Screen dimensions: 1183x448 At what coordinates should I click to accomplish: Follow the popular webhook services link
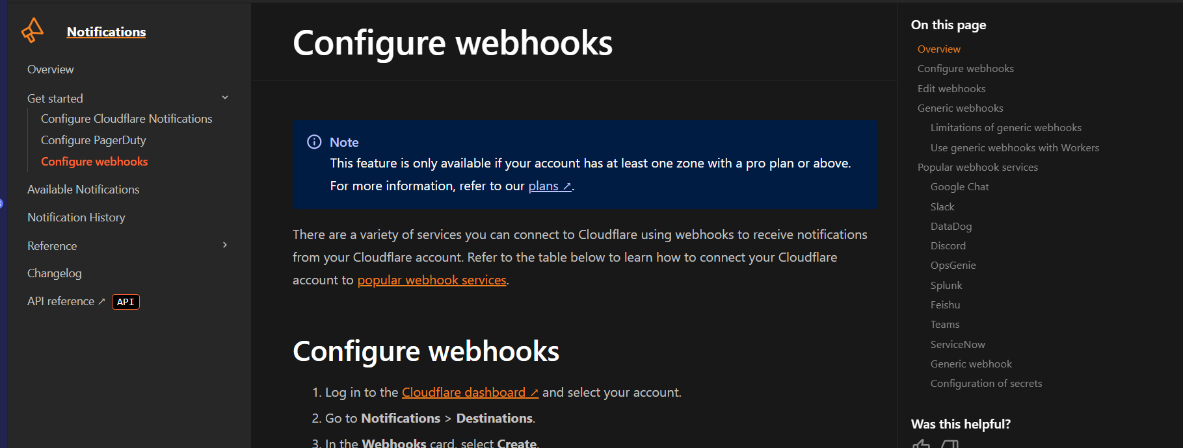click(432, 280)
